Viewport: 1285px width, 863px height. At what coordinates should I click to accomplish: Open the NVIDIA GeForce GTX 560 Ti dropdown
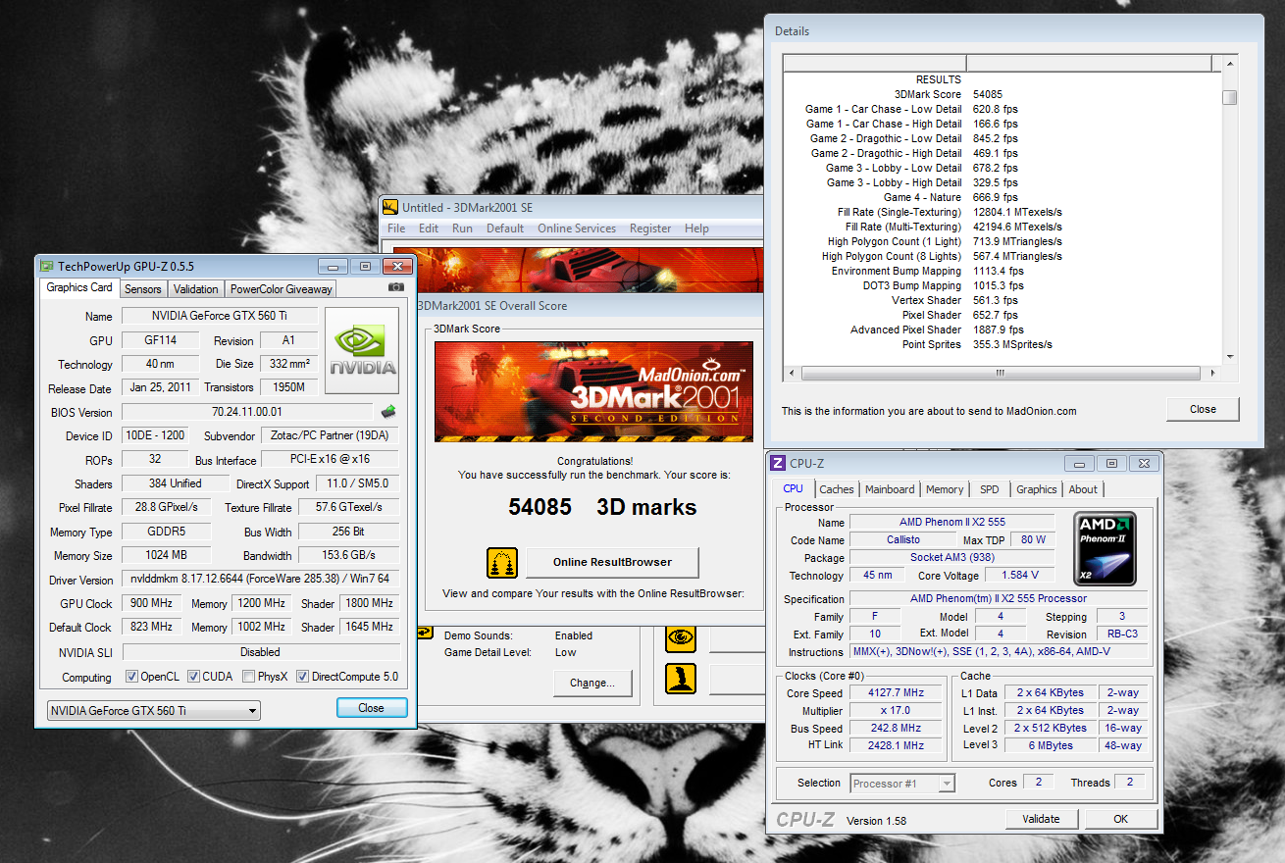pyautogui.click(x=154, y=710)
